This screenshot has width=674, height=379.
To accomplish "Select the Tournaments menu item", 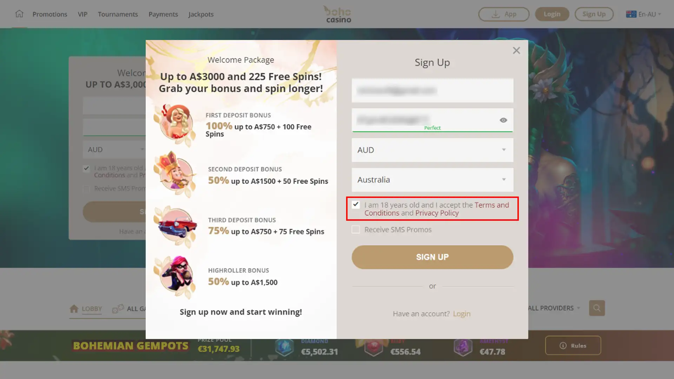I will [118, 14].
